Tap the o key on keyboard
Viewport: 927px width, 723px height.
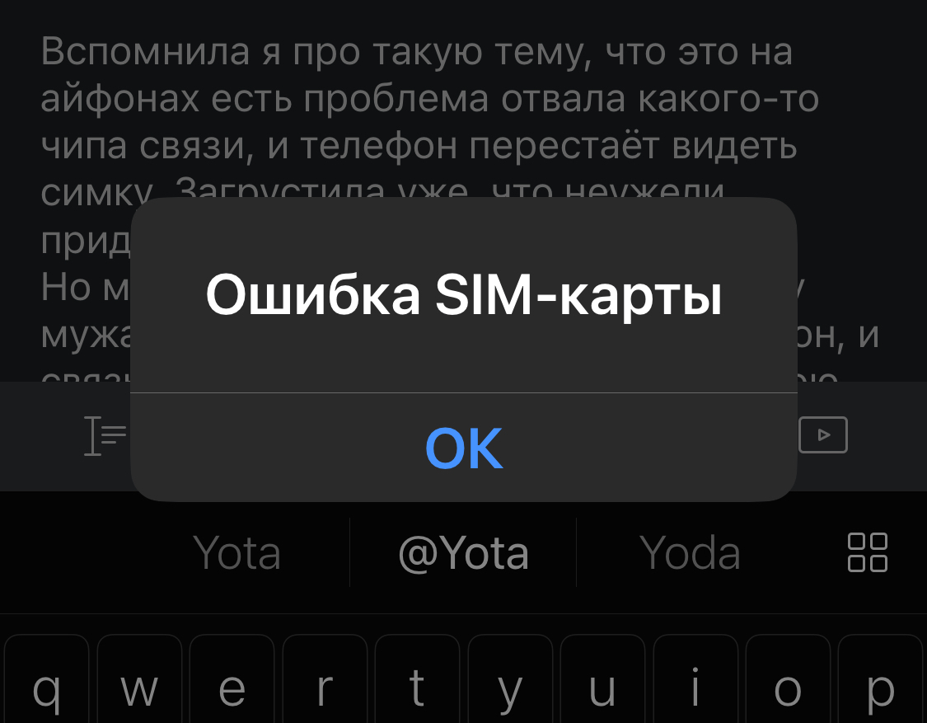(788, 679)
